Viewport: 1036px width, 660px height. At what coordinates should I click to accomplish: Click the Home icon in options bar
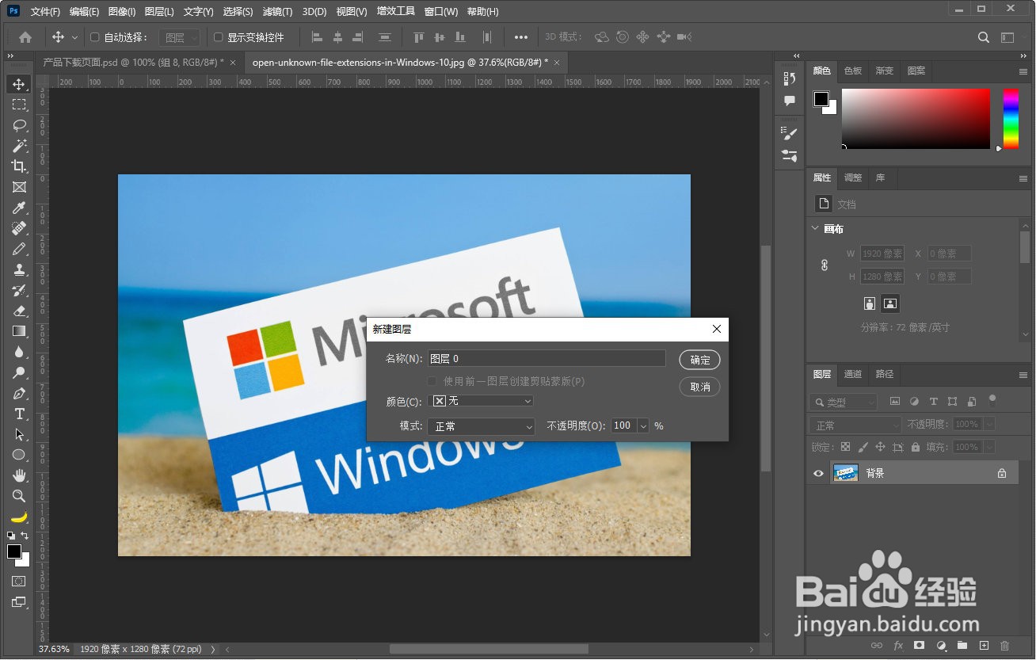tap(25, 36)
